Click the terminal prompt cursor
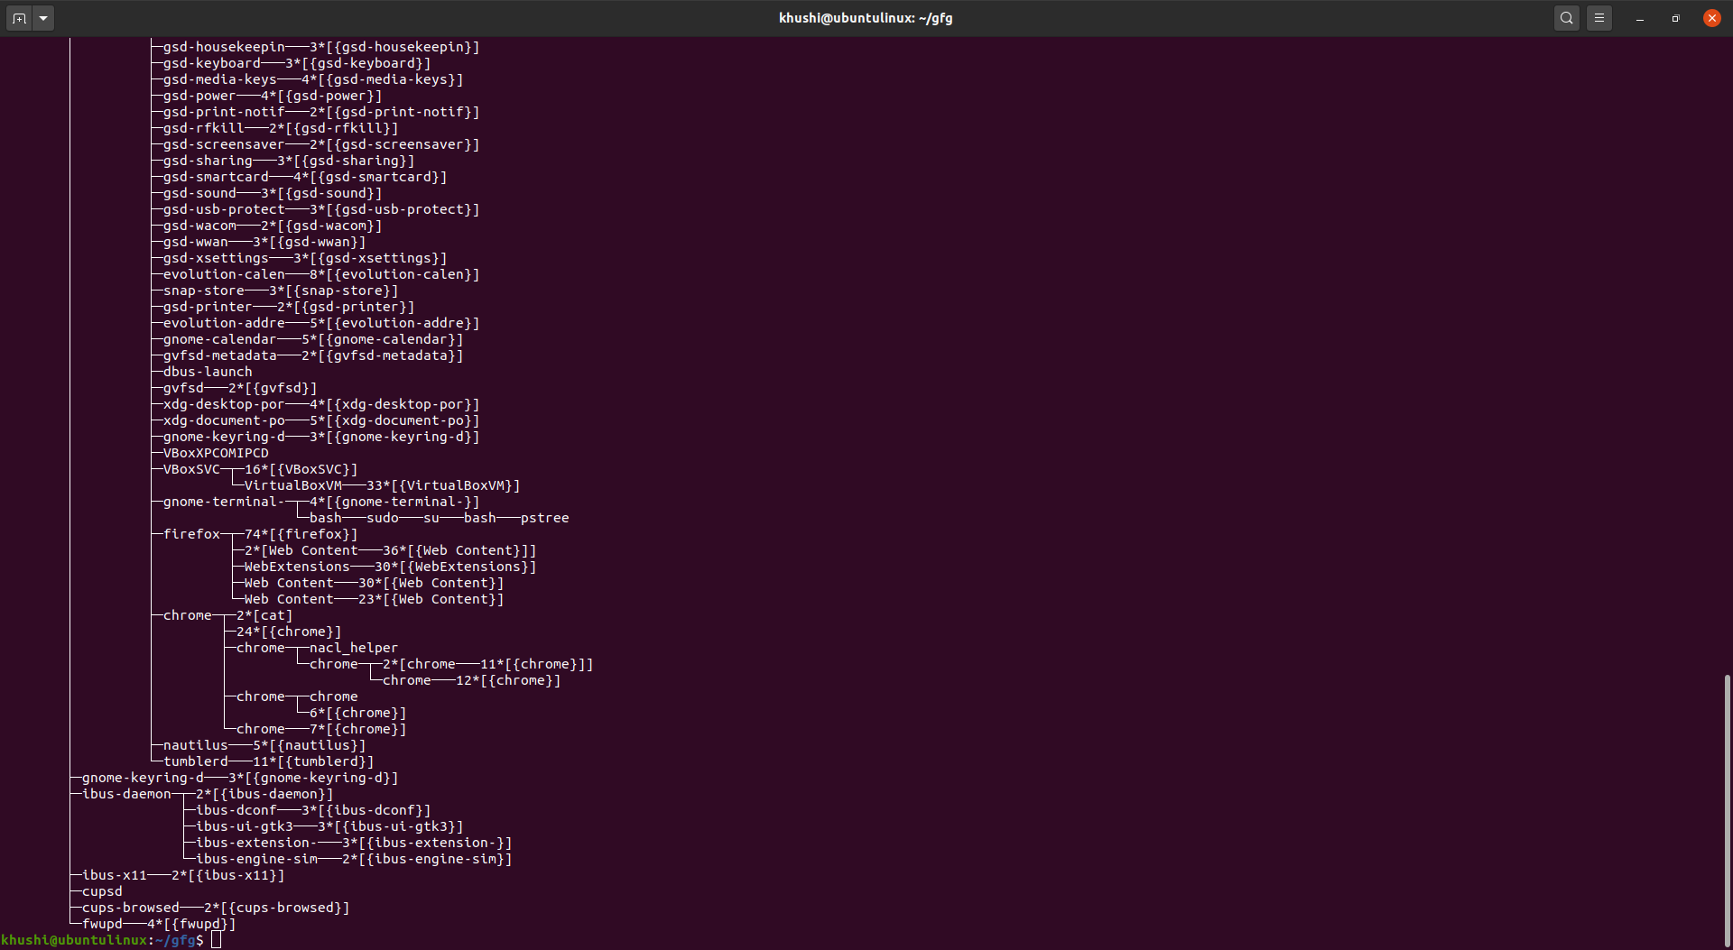This screenshot has width=1733, height=950. pyautogui.click(x=216, y=940)
